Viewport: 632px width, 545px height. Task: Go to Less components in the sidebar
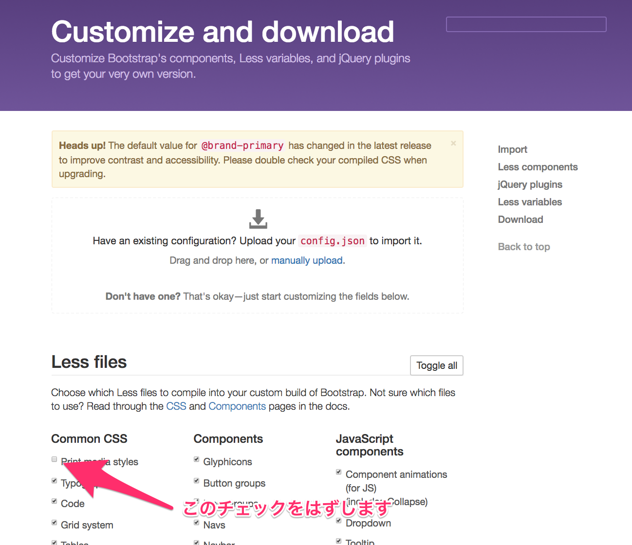point(538,167)
